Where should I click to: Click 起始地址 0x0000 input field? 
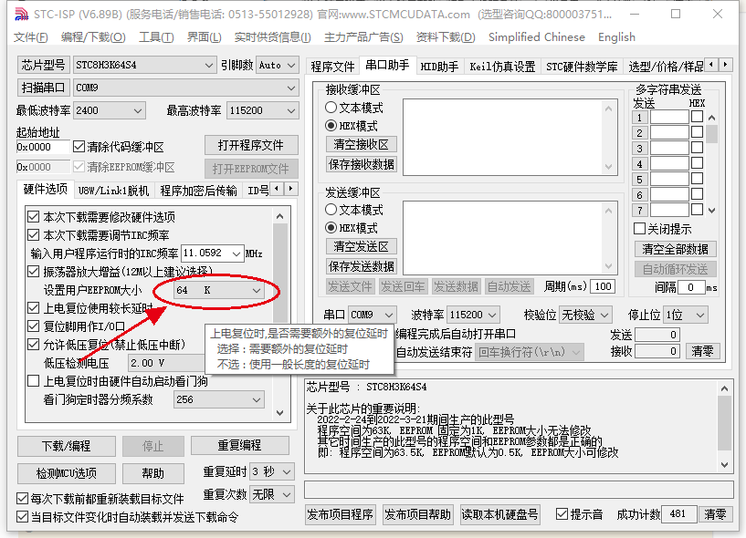pos(43,147)
